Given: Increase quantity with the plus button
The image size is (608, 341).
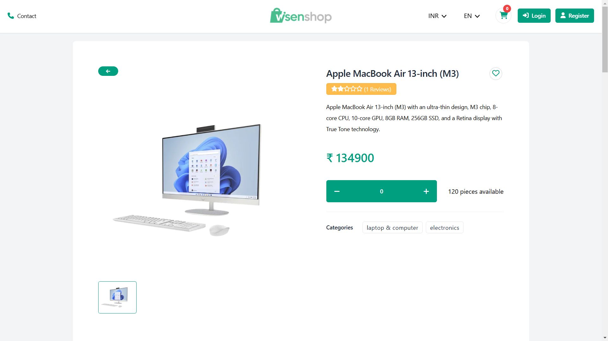Looking at the screenshot, I should tap(426, 191).
